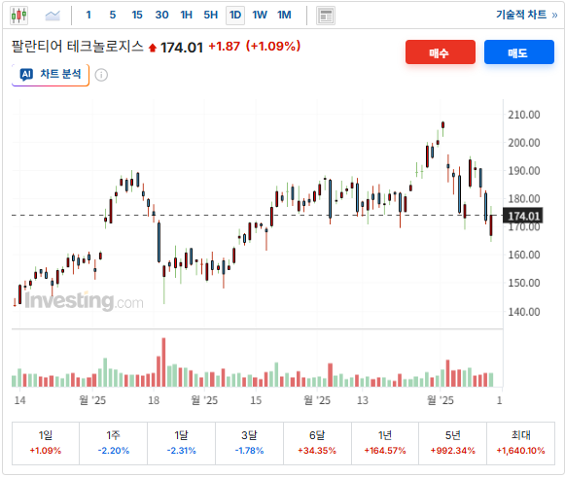This screenshot has width=565, height=477.
Task: Click the 190.00 axis label
Action: [x=524, y=171]
